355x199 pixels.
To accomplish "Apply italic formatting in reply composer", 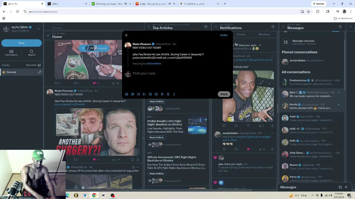I will point(174,94).
